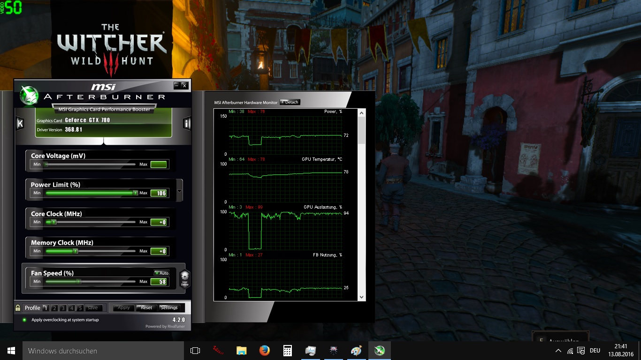Viewport: 641px width, 360px height.
Task: Toggle Auto fan speed mode
Action: [161, 273]
